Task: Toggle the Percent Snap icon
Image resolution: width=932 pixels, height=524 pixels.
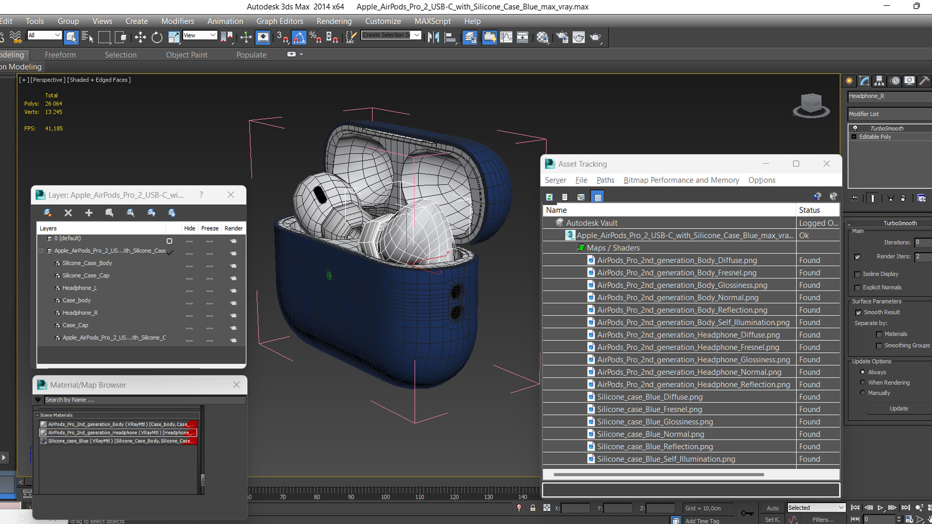Action: pos(316,37)
